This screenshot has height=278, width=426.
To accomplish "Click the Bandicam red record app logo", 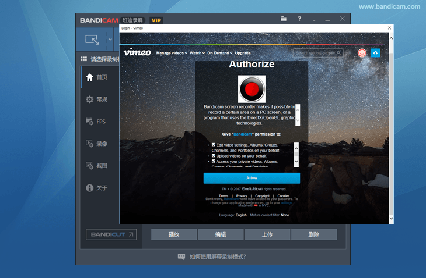I will (252, 89).
